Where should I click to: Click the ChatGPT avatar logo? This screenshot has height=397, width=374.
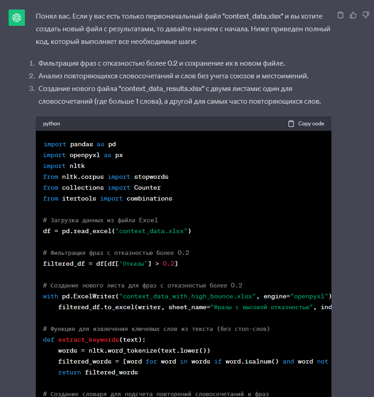17,18
